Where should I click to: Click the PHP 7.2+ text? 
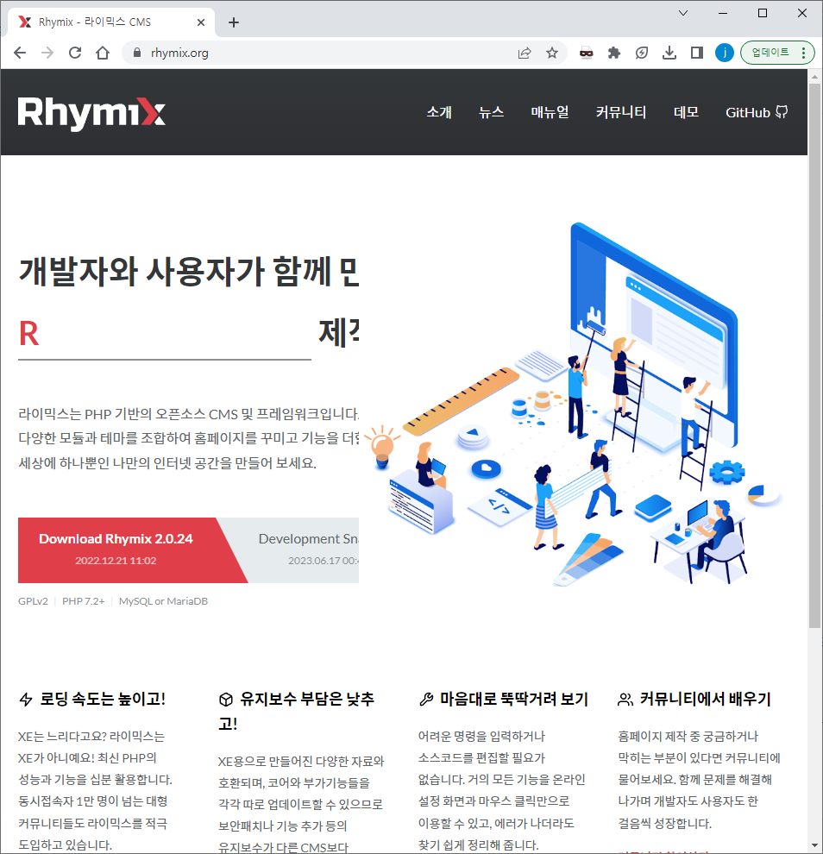tap(84, 601)
